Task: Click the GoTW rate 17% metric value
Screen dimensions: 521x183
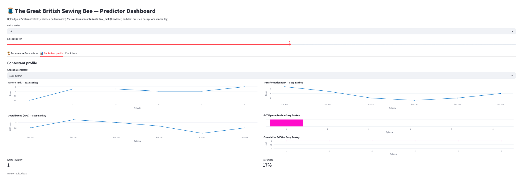Action: [267, 165]
